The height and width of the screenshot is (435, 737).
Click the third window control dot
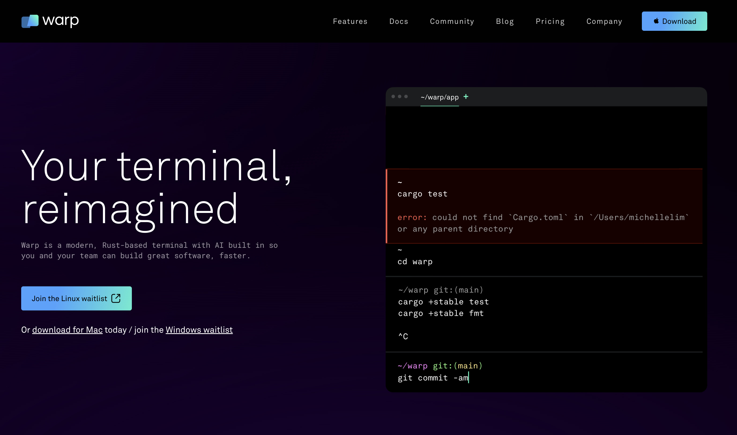coord(406,96)
